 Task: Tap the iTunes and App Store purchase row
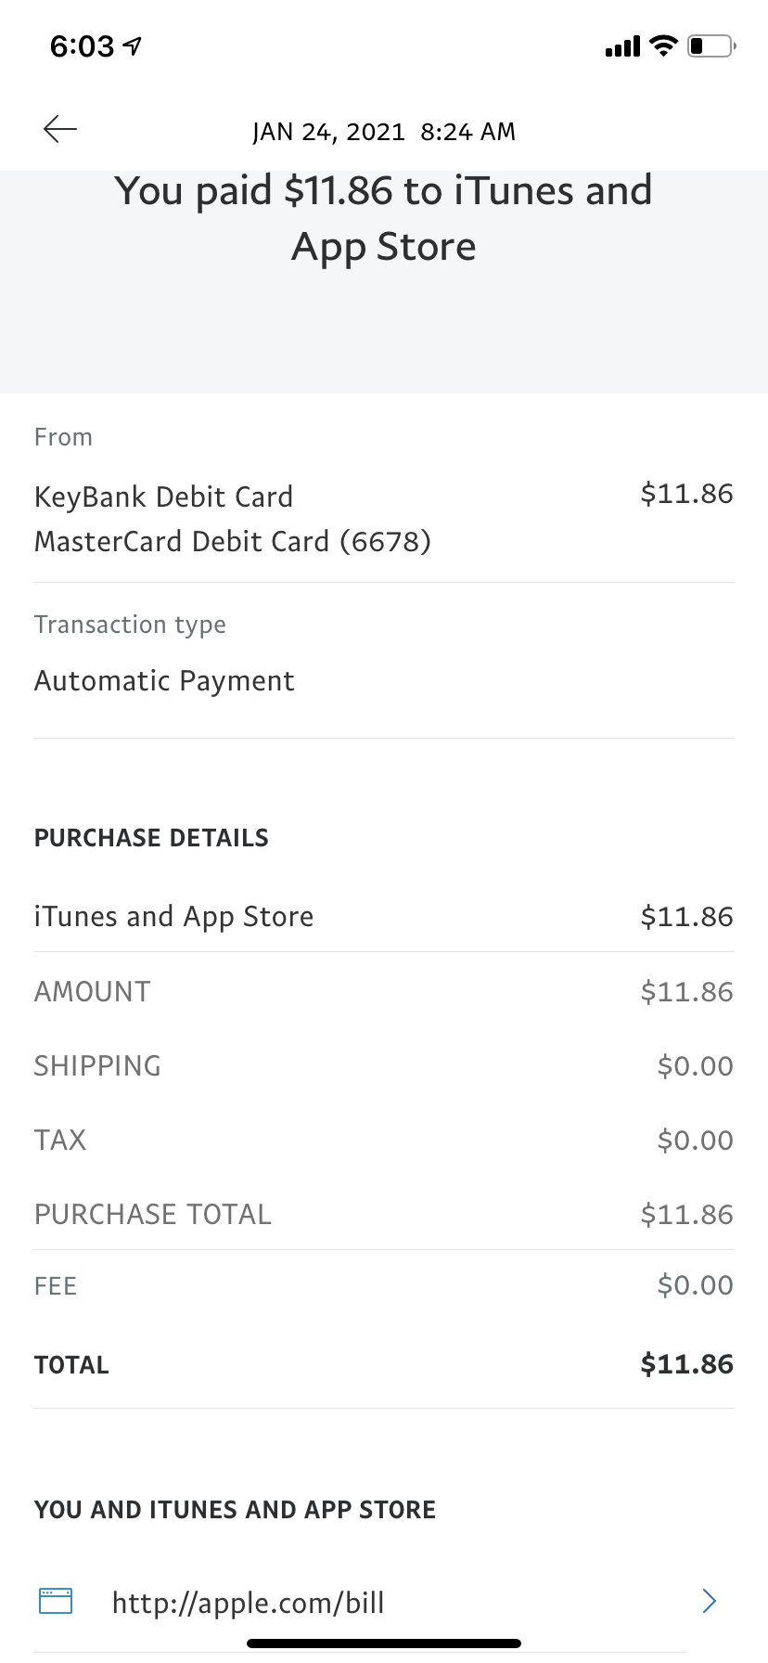pos(384,916)
